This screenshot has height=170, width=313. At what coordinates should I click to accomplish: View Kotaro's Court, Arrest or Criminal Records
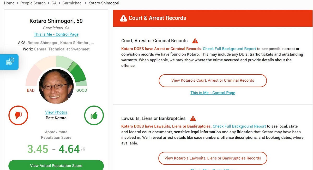(213, 80)
